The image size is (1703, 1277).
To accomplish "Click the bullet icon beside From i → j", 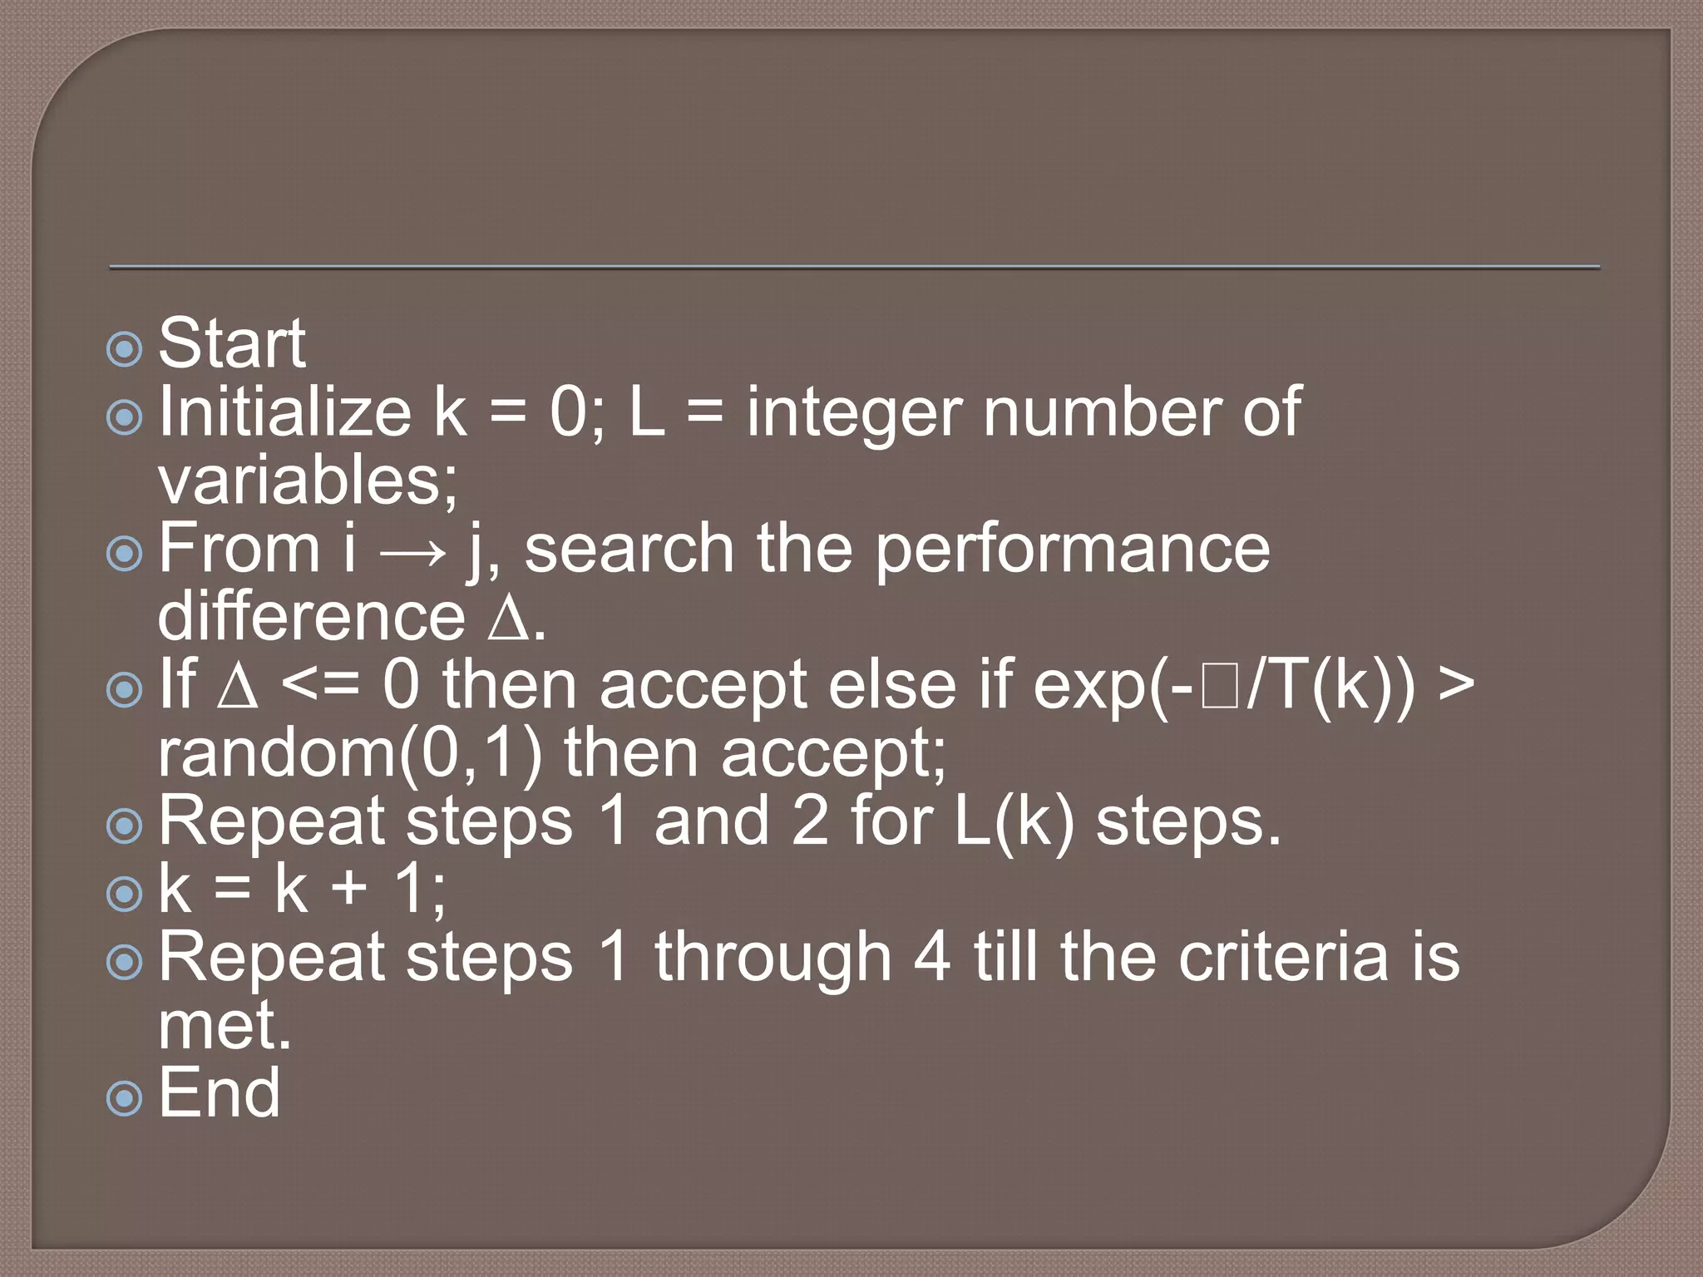I will (x=125, y=554).
